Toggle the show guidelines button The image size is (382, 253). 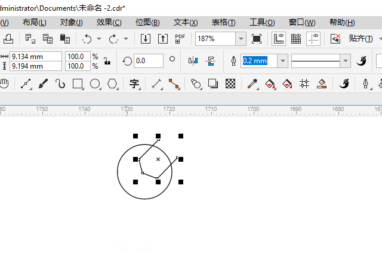[x=313, y=39]
